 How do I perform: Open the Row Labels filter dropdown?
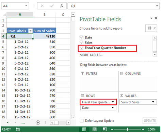click(x=30, y=31)
